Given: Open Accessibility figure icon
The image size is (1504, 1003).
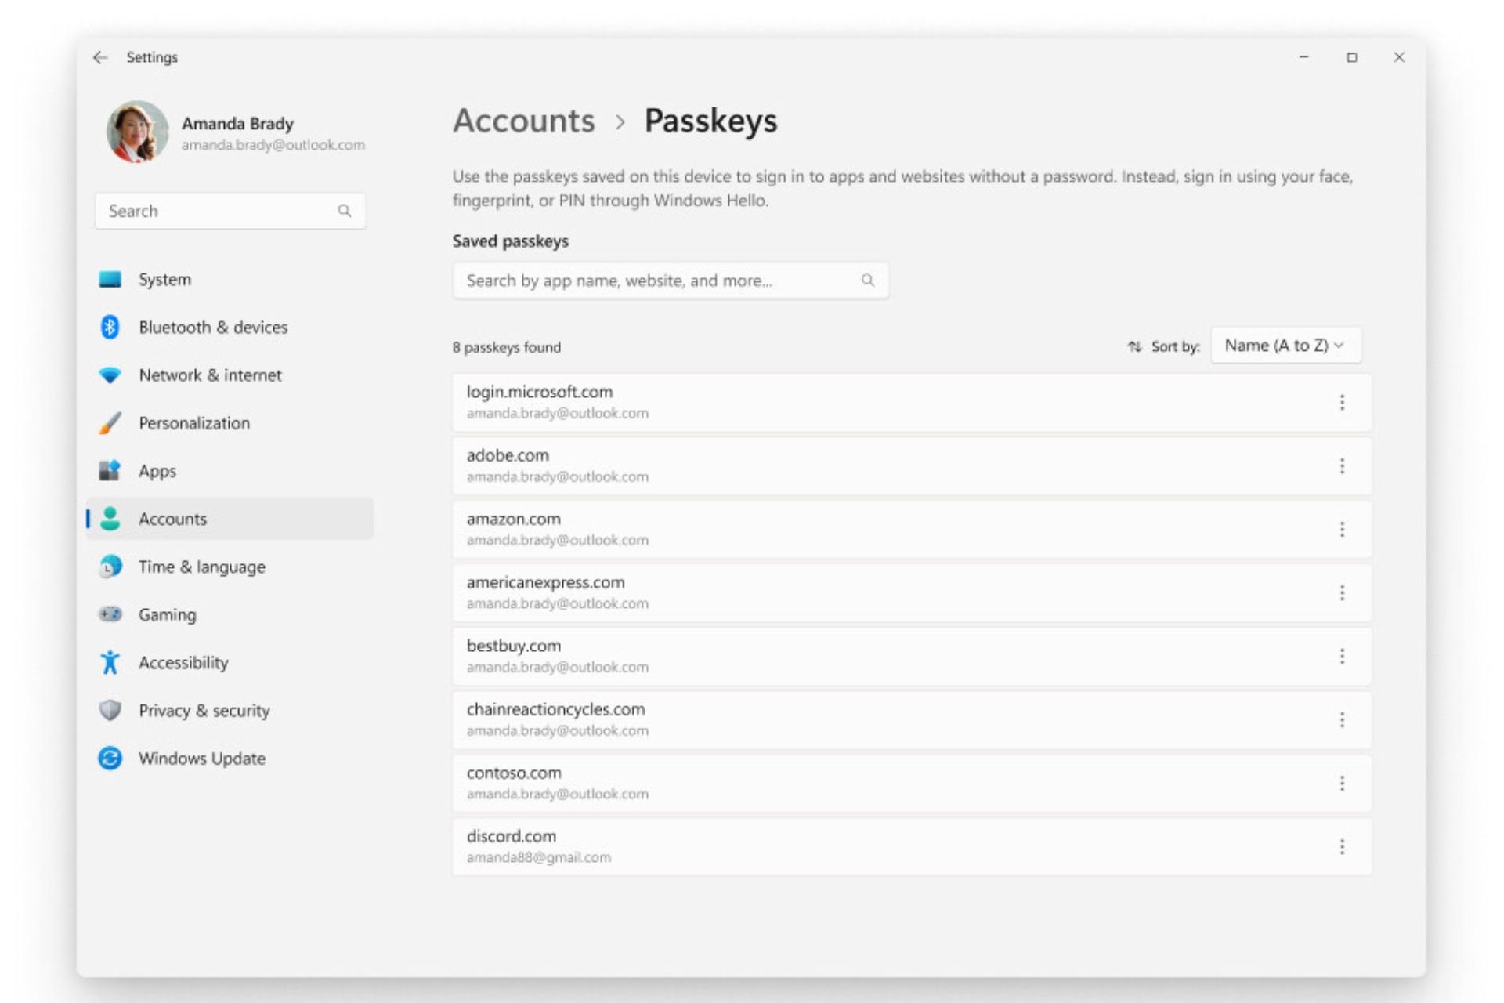Looking at the screenshot, I should pyautogui.click(x=110, y=662).
